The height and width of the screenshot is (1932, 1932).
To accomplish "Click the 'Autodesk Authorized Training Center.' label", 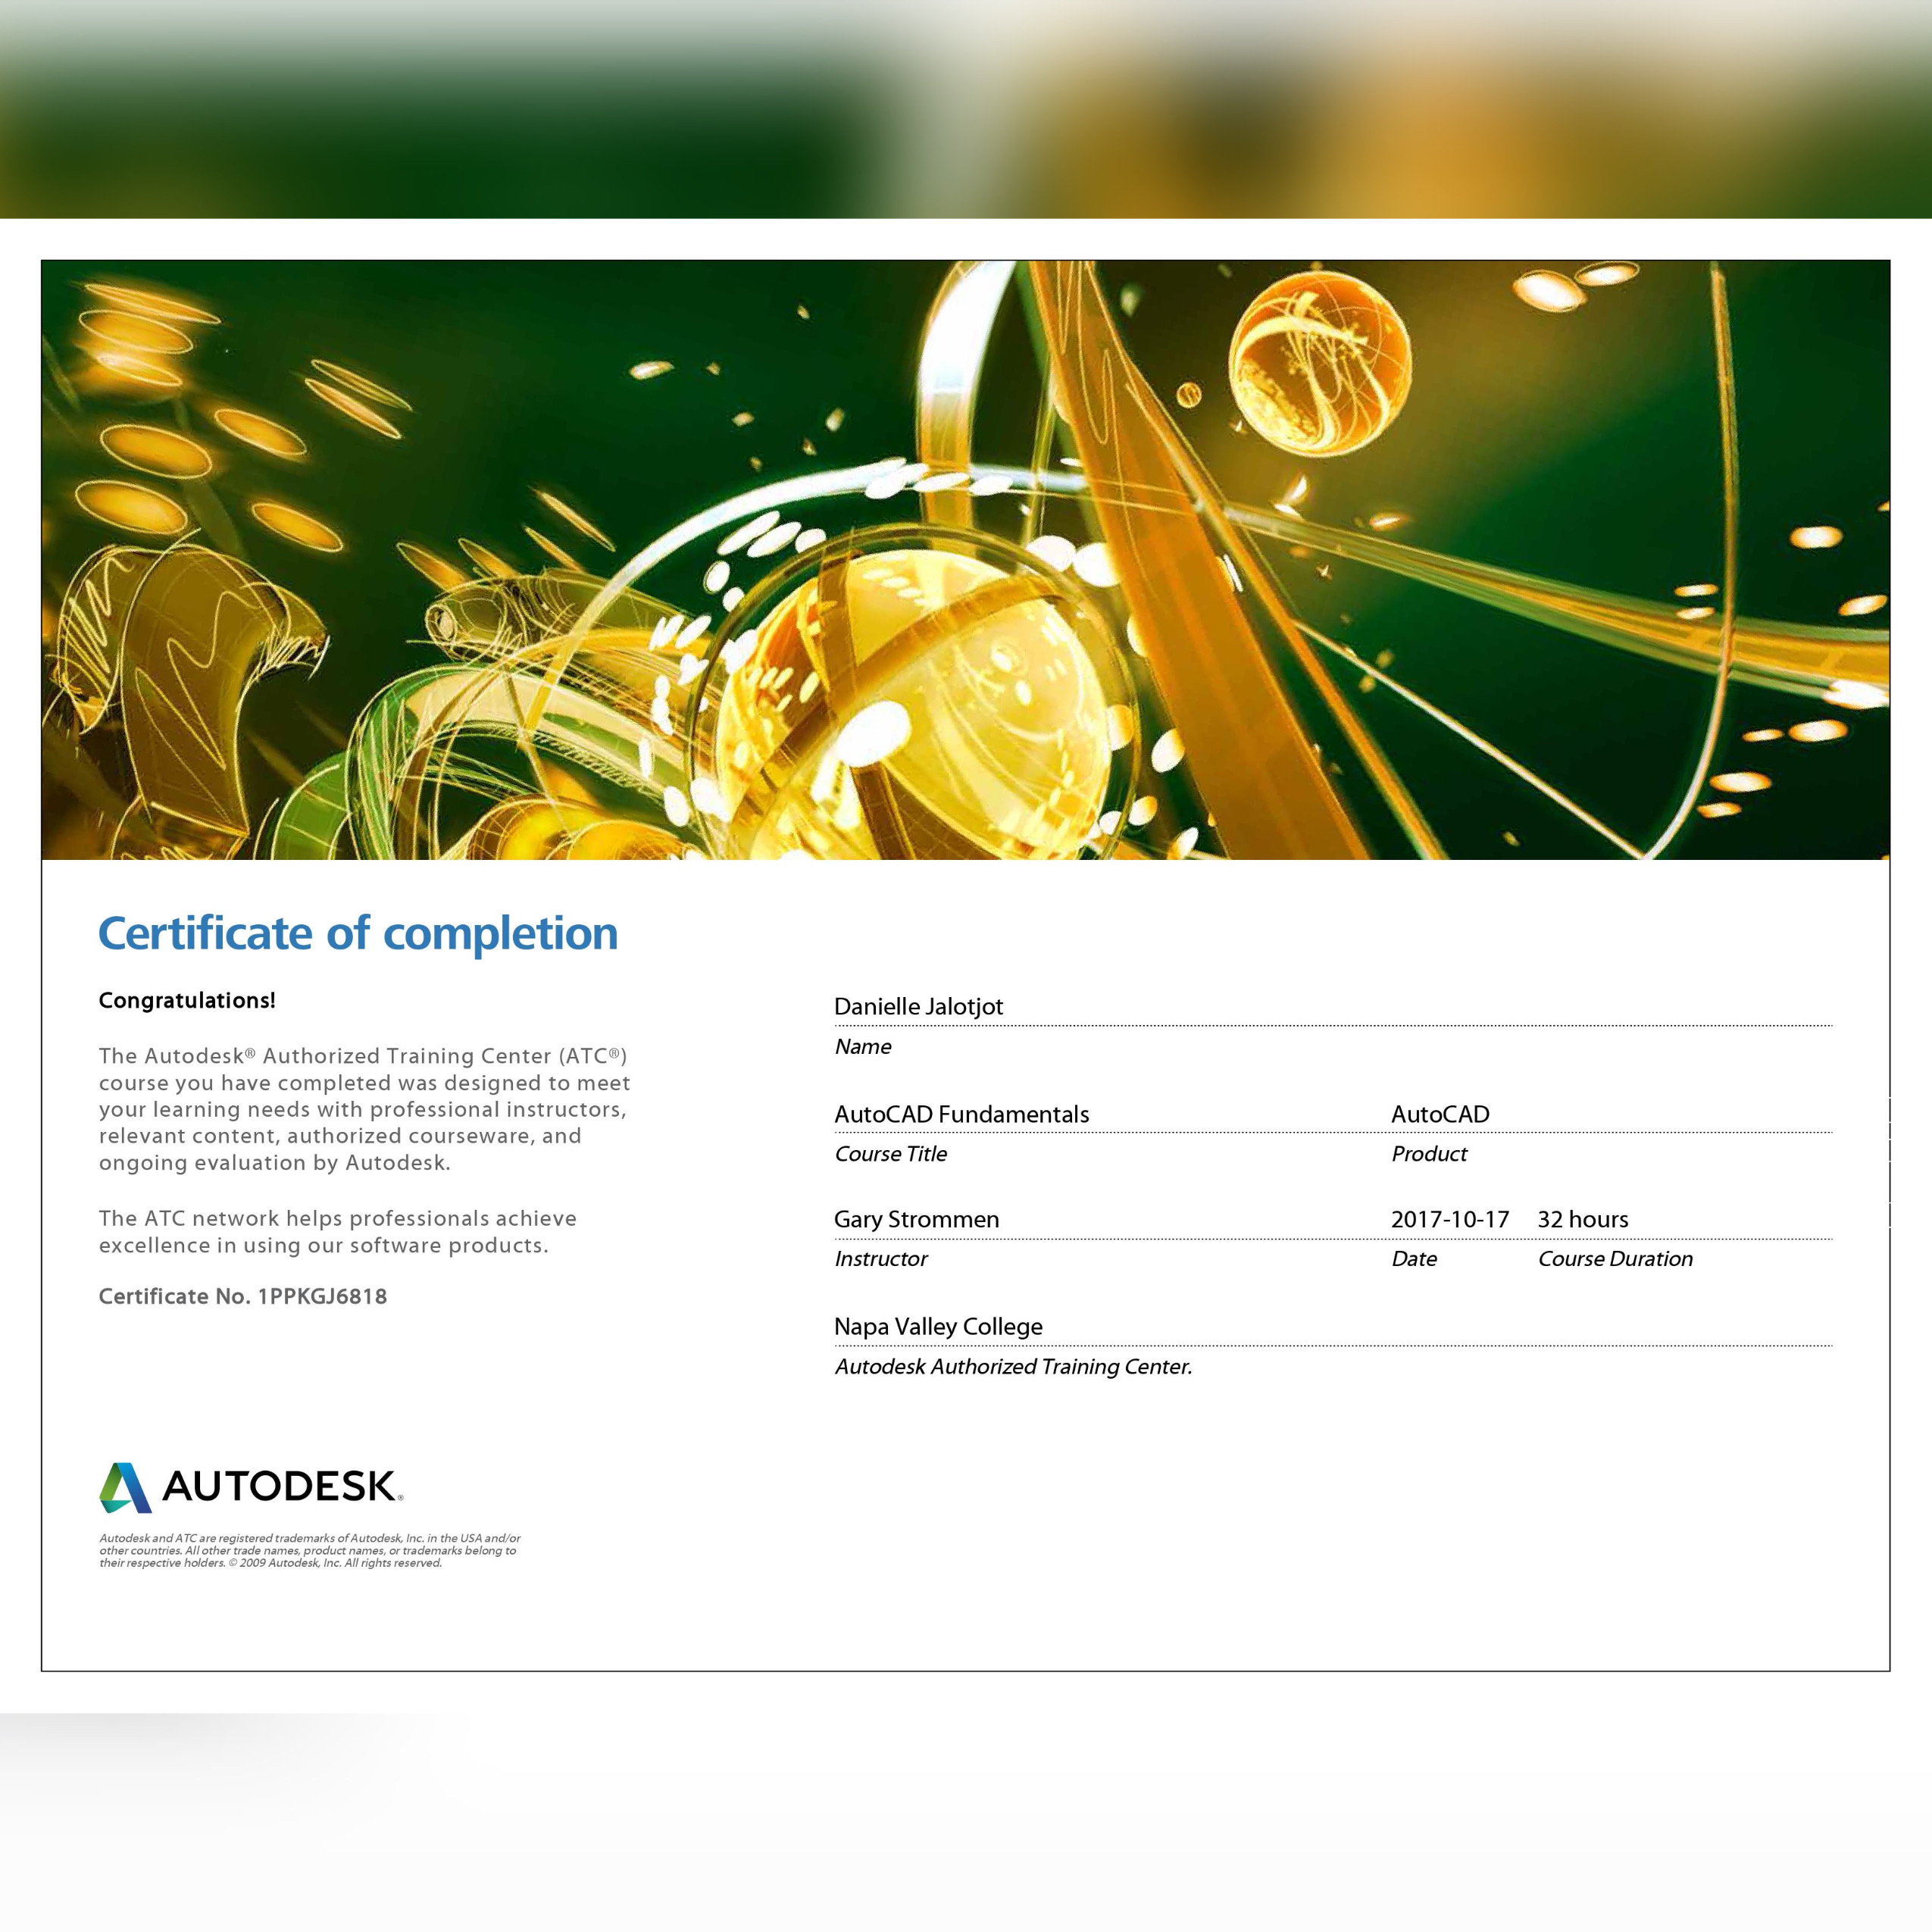I will (1013, 1367).
